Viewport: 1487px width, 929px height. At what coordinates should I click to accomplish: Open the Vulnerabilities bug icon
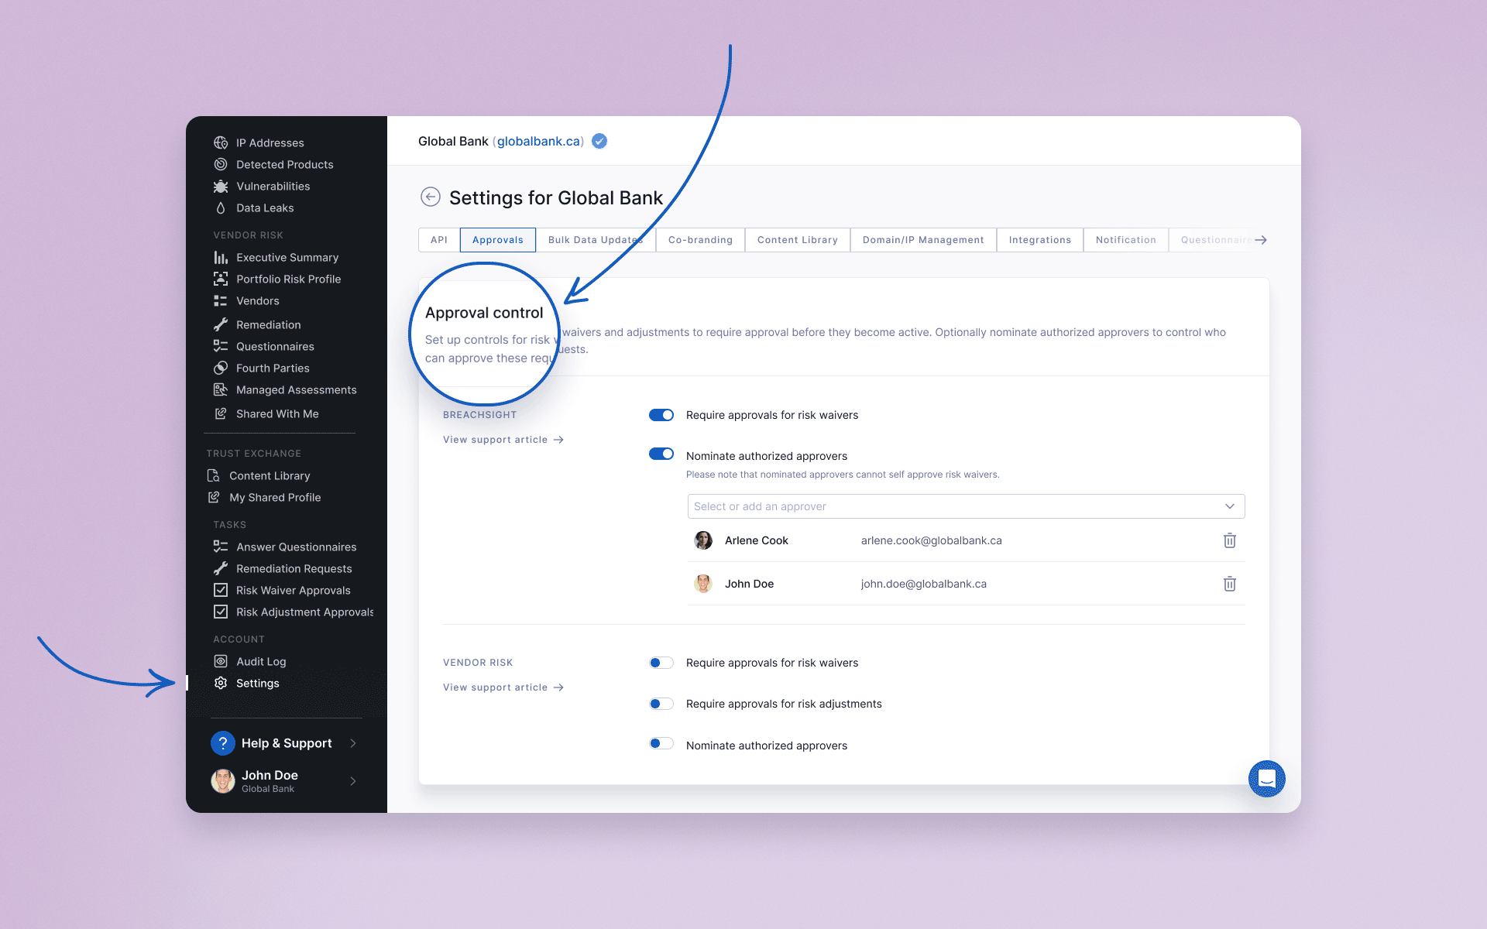pos(221,186)
